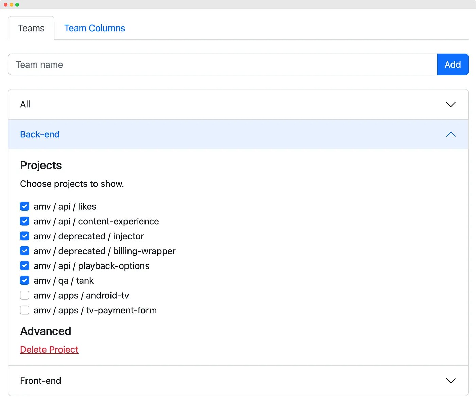Expand the Front-end section chevron
Screen dimensions: 476x404
pyautogui.click(x=451, y=381)
